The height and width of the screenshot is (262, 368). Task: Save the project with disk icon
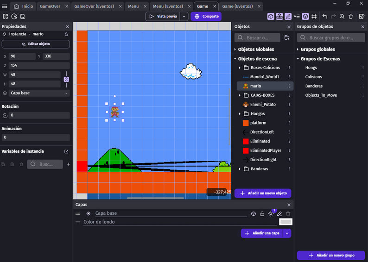pyautogui.click(x=23, y=16)
